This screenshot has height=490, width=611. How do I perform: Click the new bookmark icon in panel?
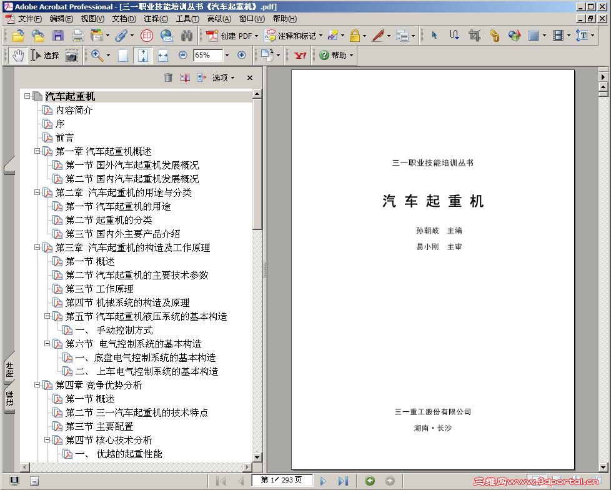(x=185, y=77)
